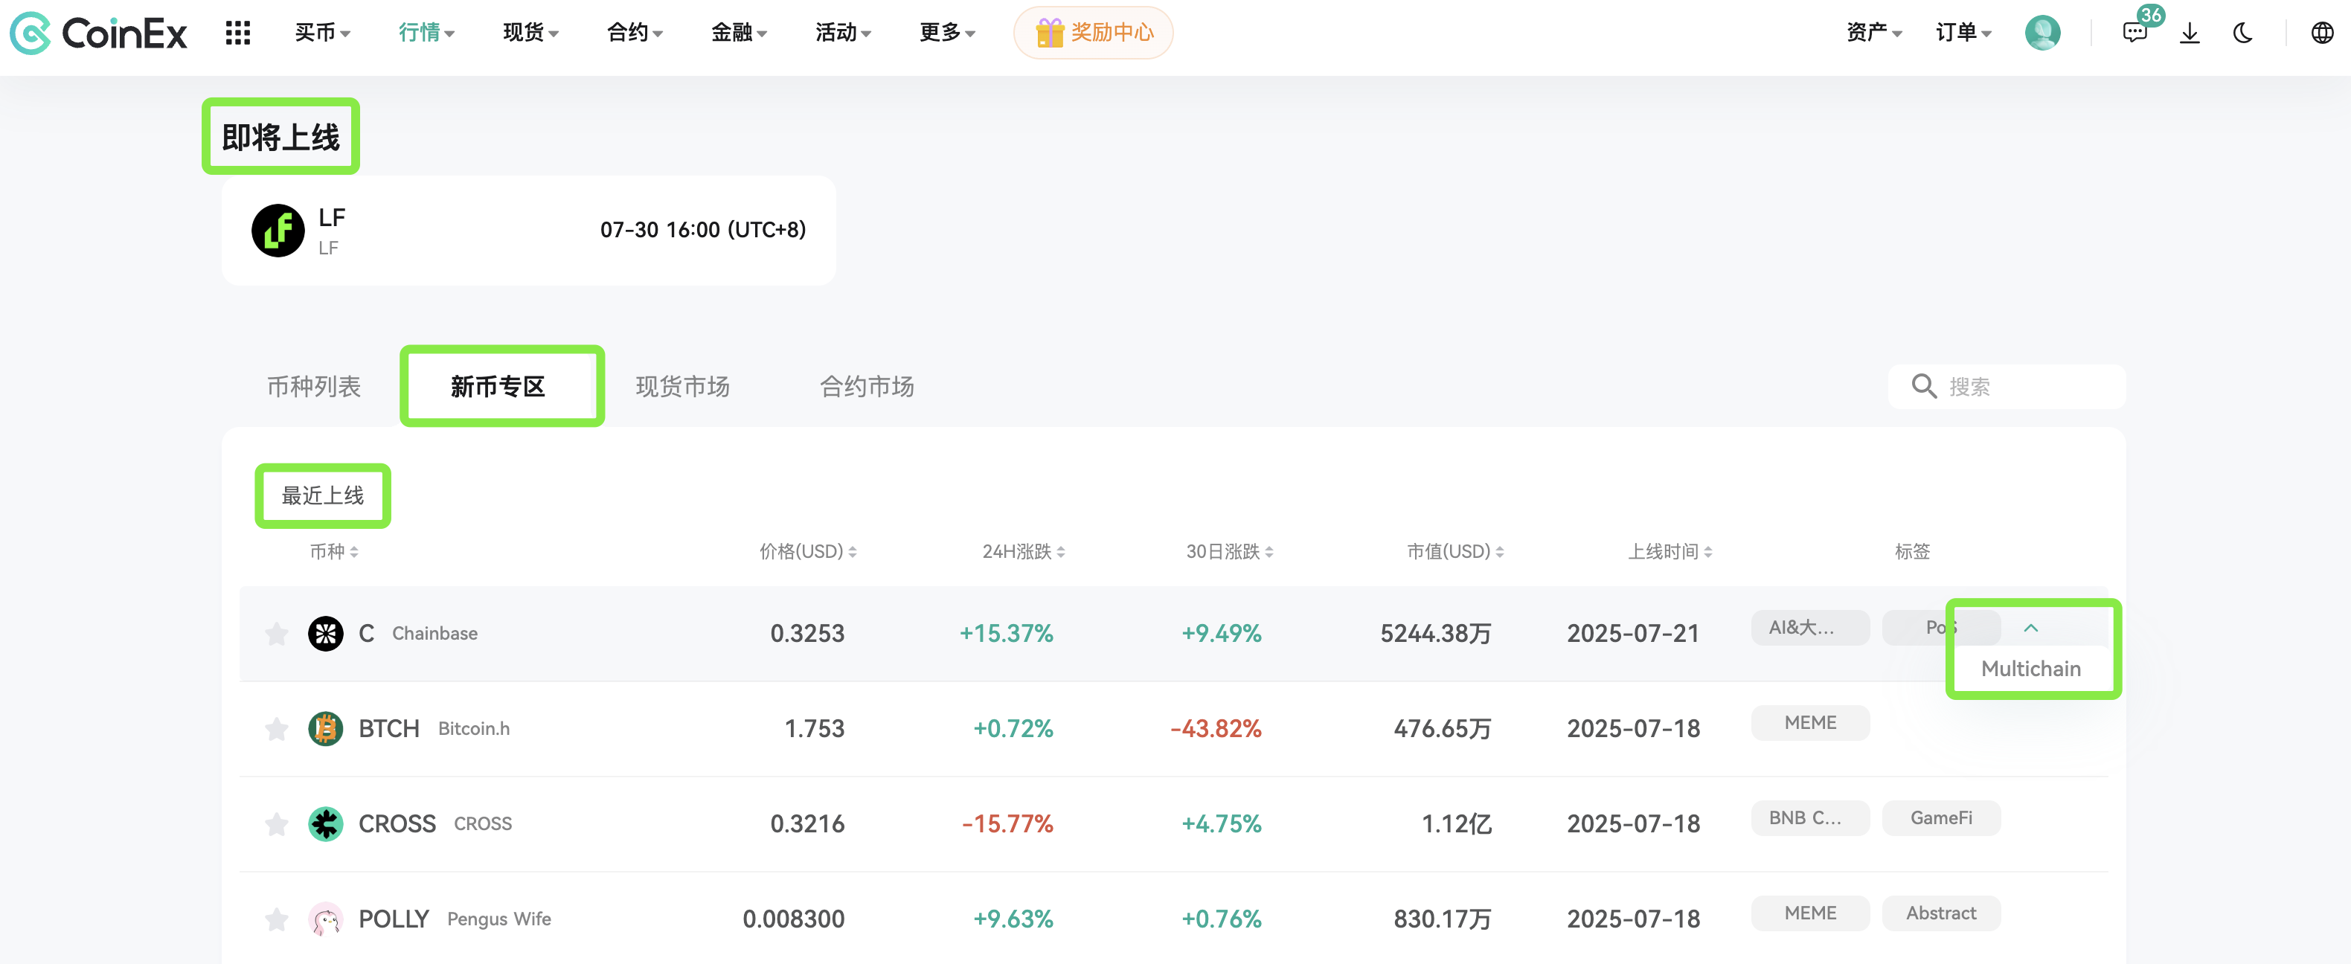This screenshot has width=2351, height=964.
Task: Favorite Chainbase with star toggle
Action: 277,632
